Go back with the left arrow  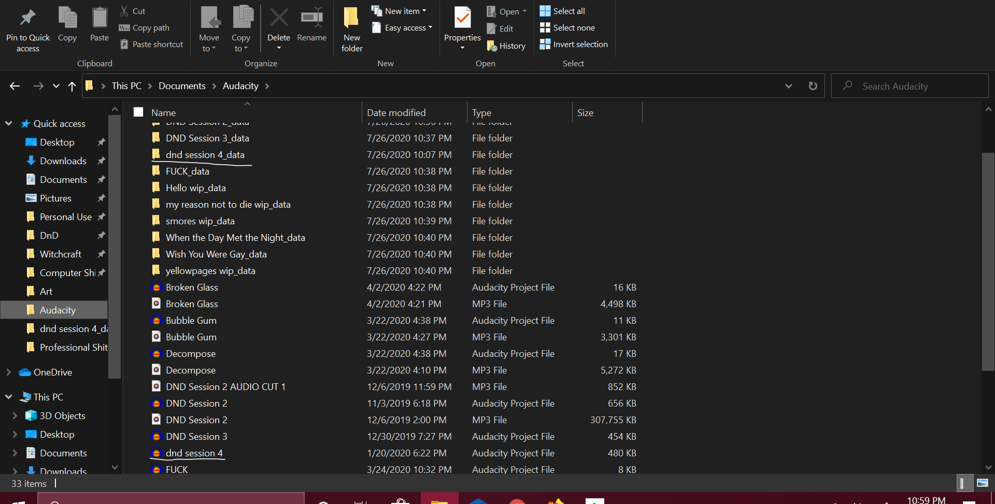click(15, 86)
